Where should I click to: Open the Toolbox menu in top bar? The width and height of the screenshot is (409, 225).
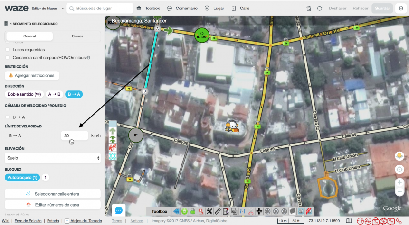click(148, 9)
